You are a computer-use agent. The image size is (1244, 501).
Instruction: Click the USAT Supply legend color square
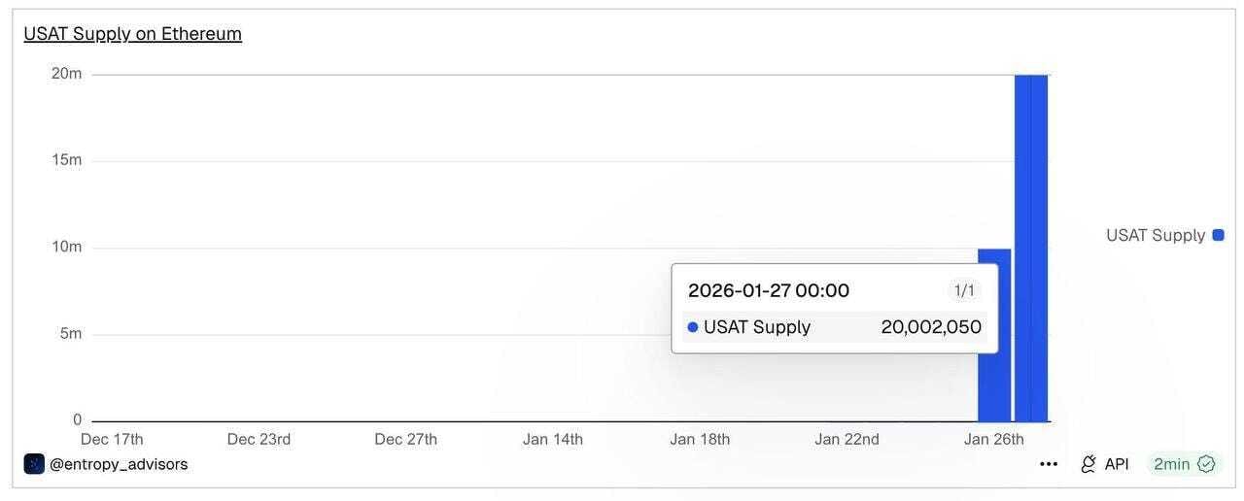(x=1219, y=235)
